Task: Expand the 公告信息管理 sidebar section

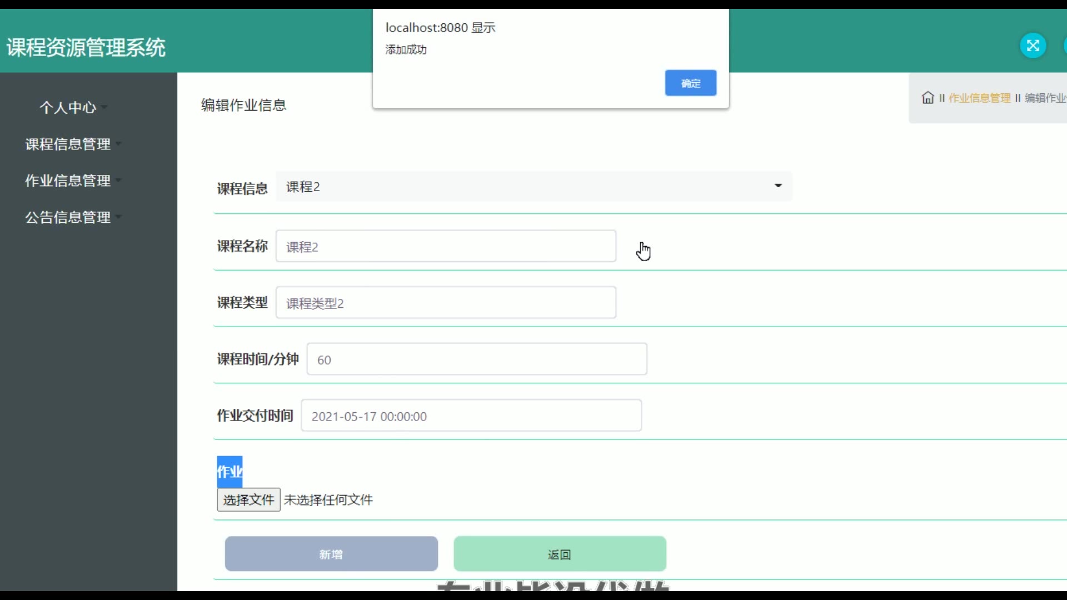Action: tap(68, 218)
